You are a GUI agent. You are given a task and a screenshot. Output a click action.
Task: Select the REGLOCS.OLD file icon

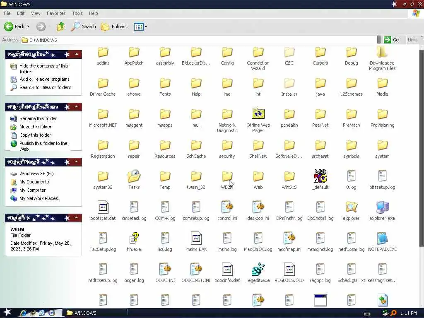[289, 269]
